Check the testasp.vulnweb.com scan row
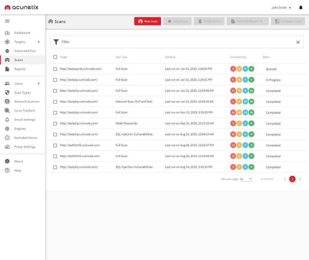This screenshot has height=260, width=309. coord(55,80)
